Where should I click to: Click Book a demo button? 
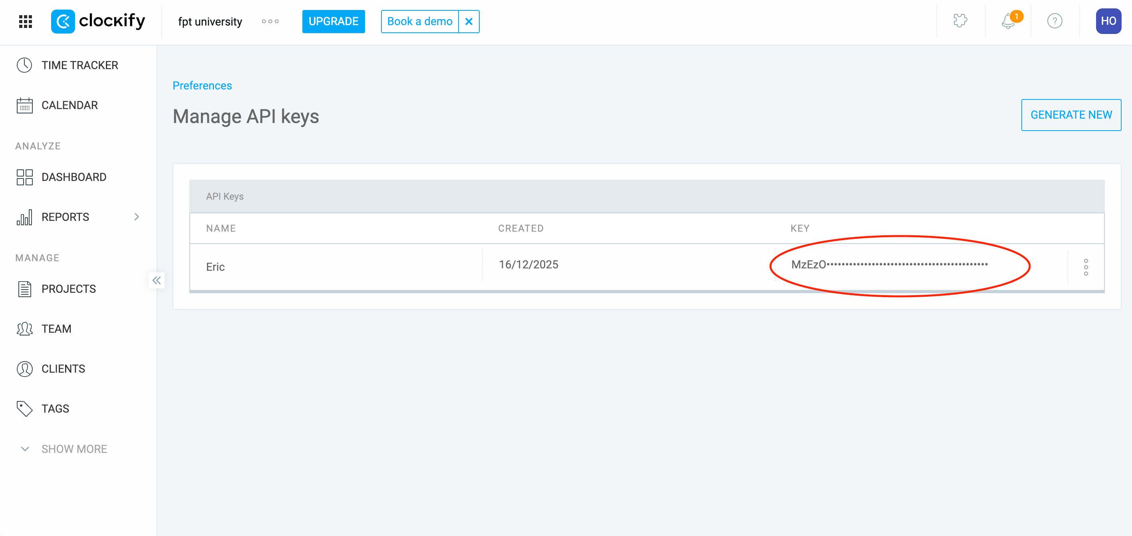click(x=420, y=22)
